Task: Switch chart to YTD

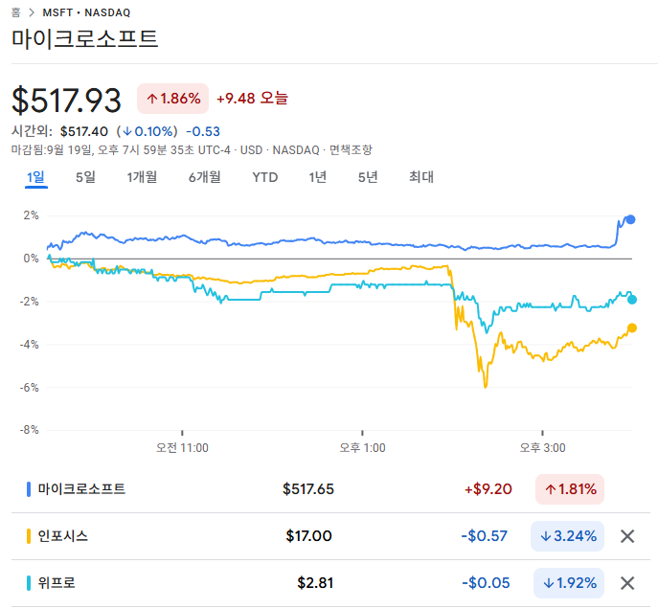Action: pyautogui.click(x=264, y=177)
